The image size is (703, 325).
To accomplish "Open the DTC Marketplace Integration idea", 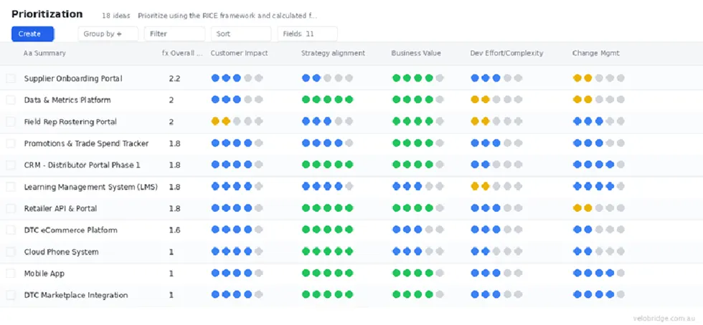I will click(x=76, y=295).
